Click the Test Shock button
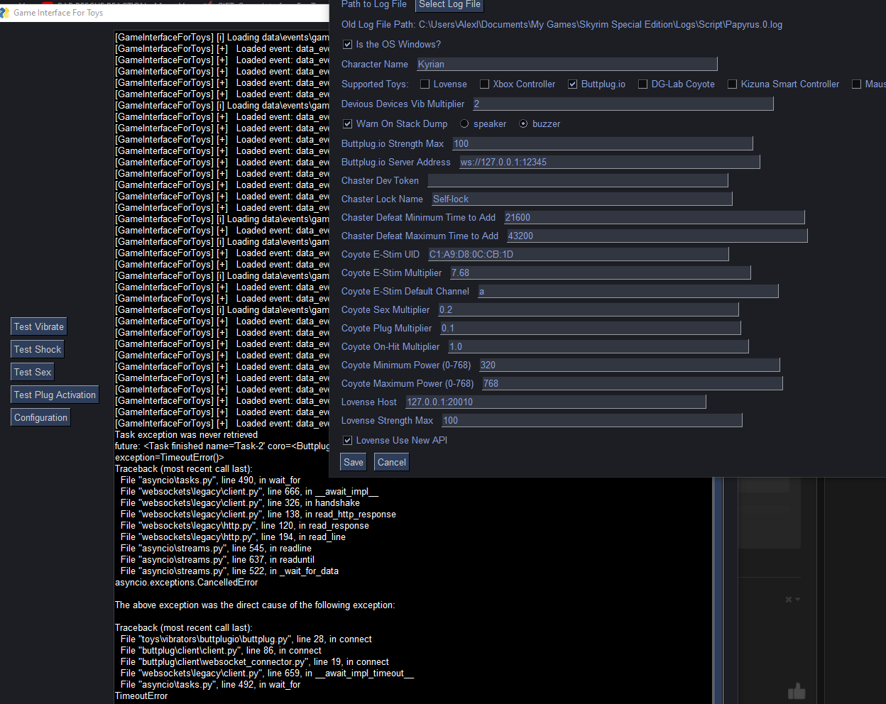Viewport: 886px width, 704px height. [x=38, y=349]
